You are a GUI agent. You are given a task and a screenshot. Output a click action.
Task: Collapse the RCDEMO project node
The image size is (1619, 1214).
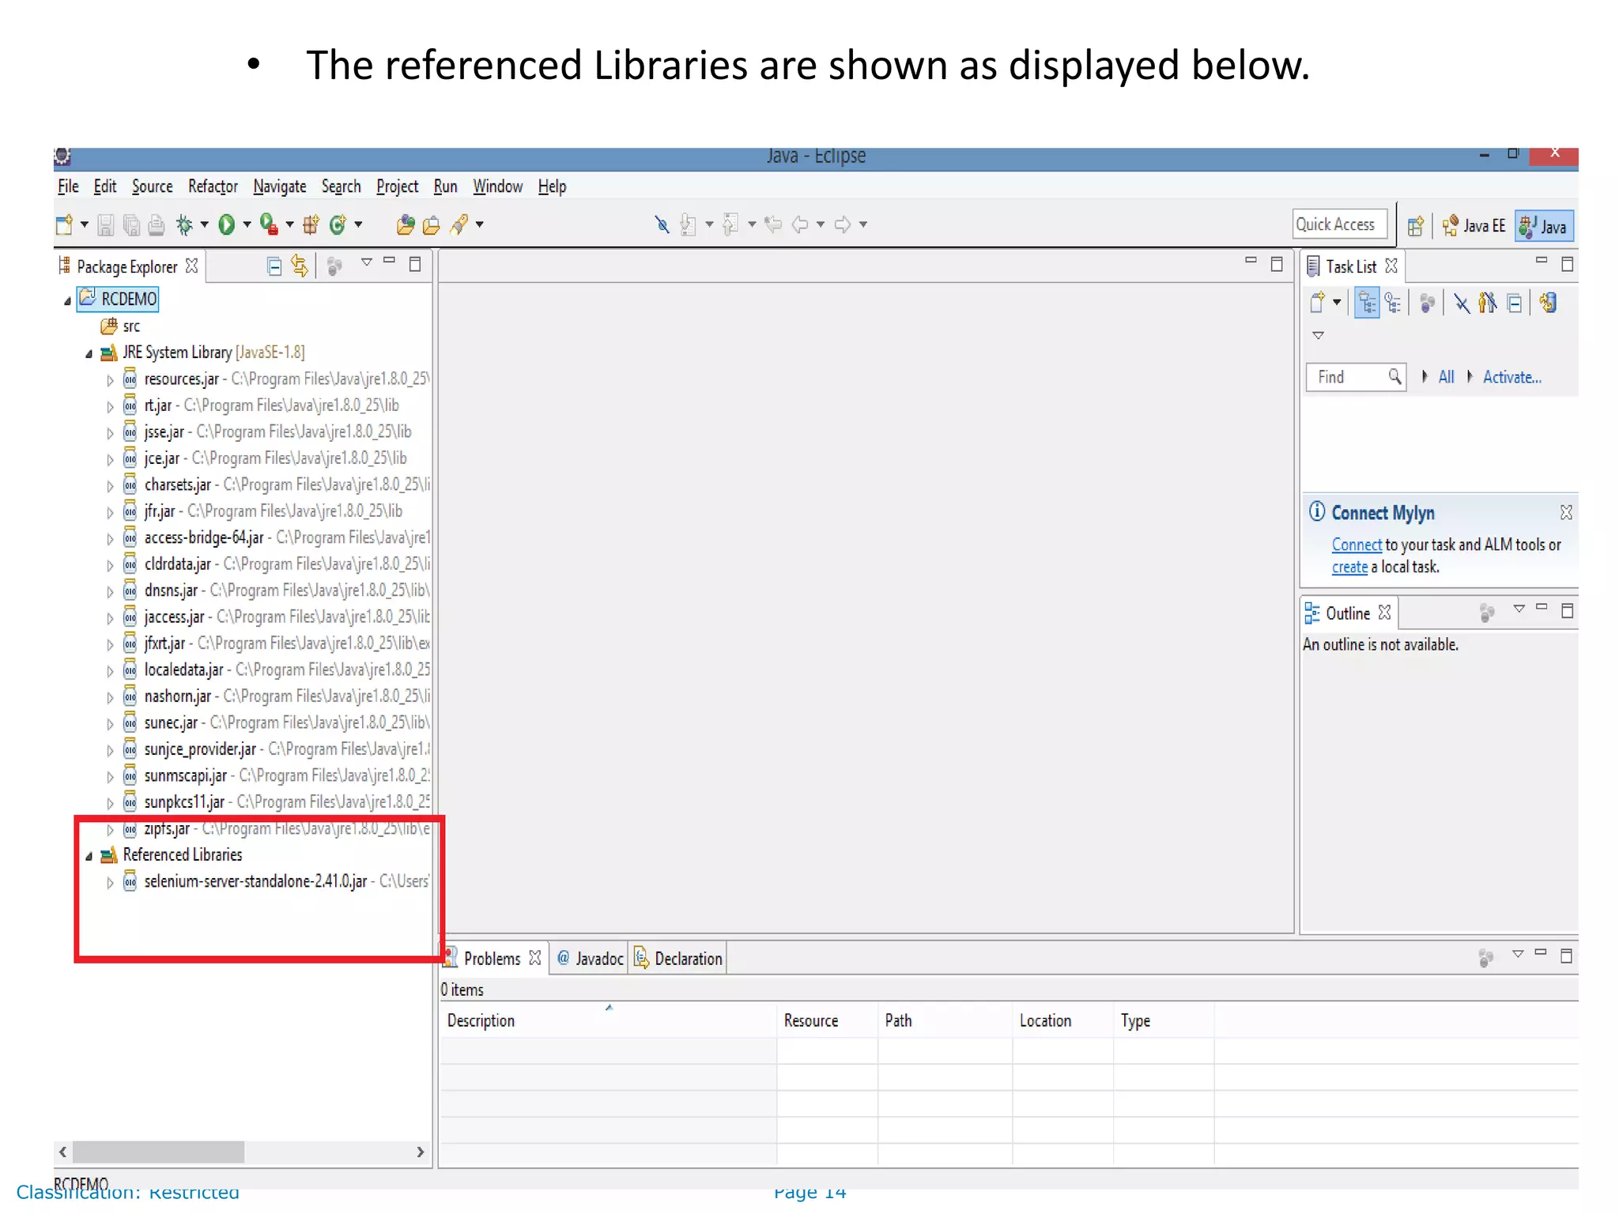pos(68,300)
